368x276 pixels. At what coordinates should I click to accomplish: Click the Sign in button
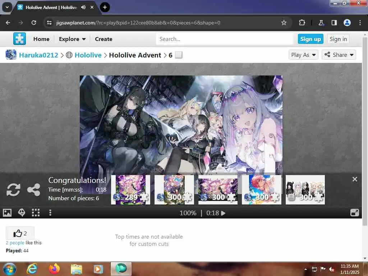tap(338, 39)
